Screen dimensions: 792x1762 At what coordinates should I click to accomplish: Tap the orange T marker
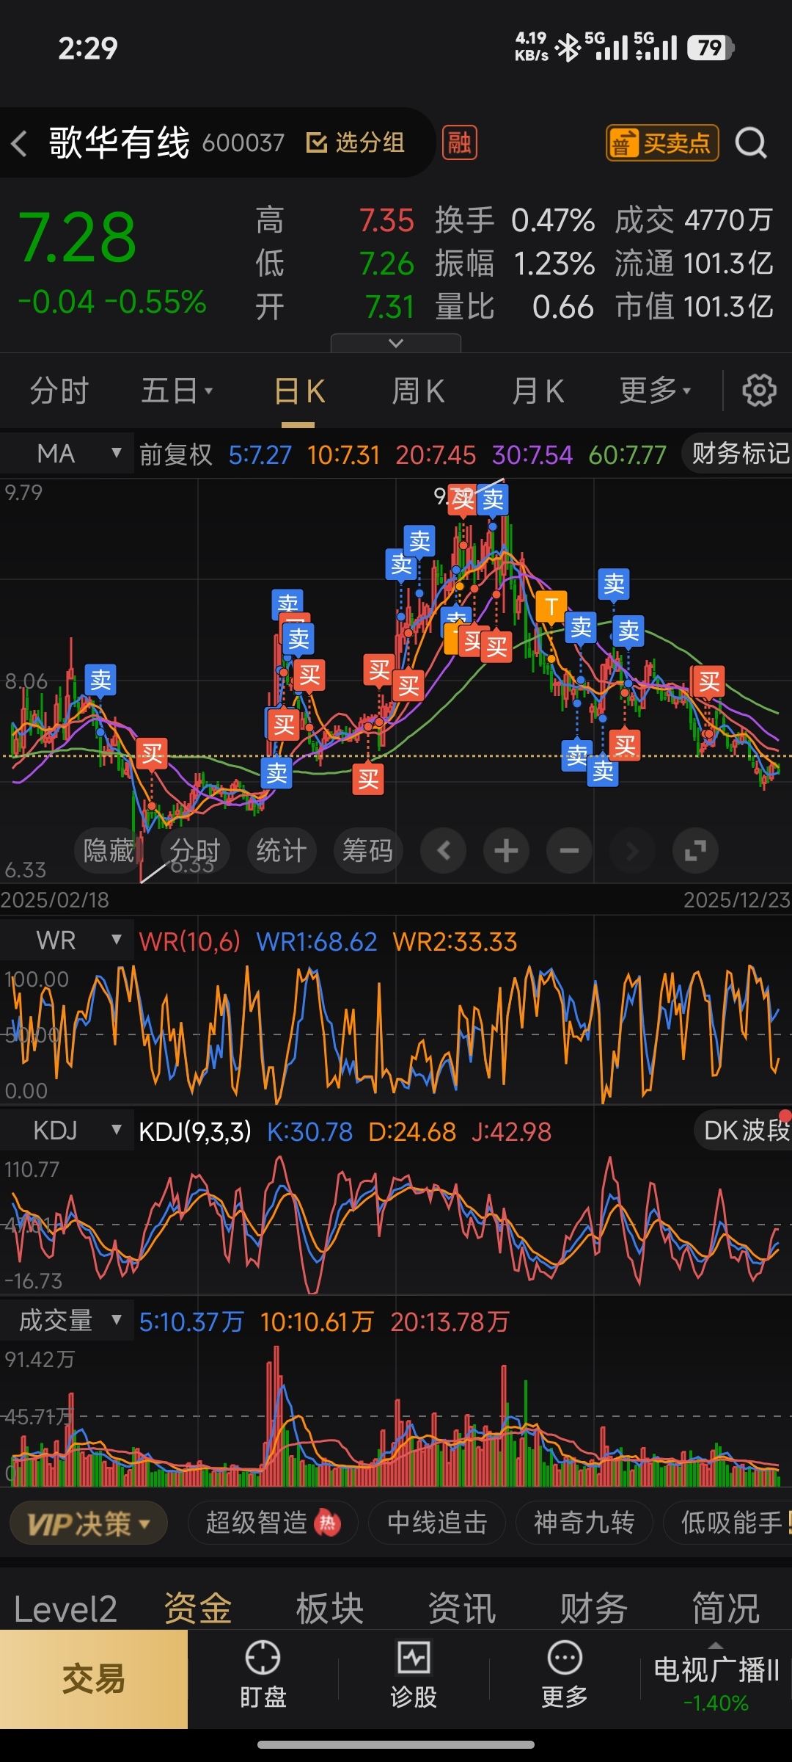(x=551, y=606)
